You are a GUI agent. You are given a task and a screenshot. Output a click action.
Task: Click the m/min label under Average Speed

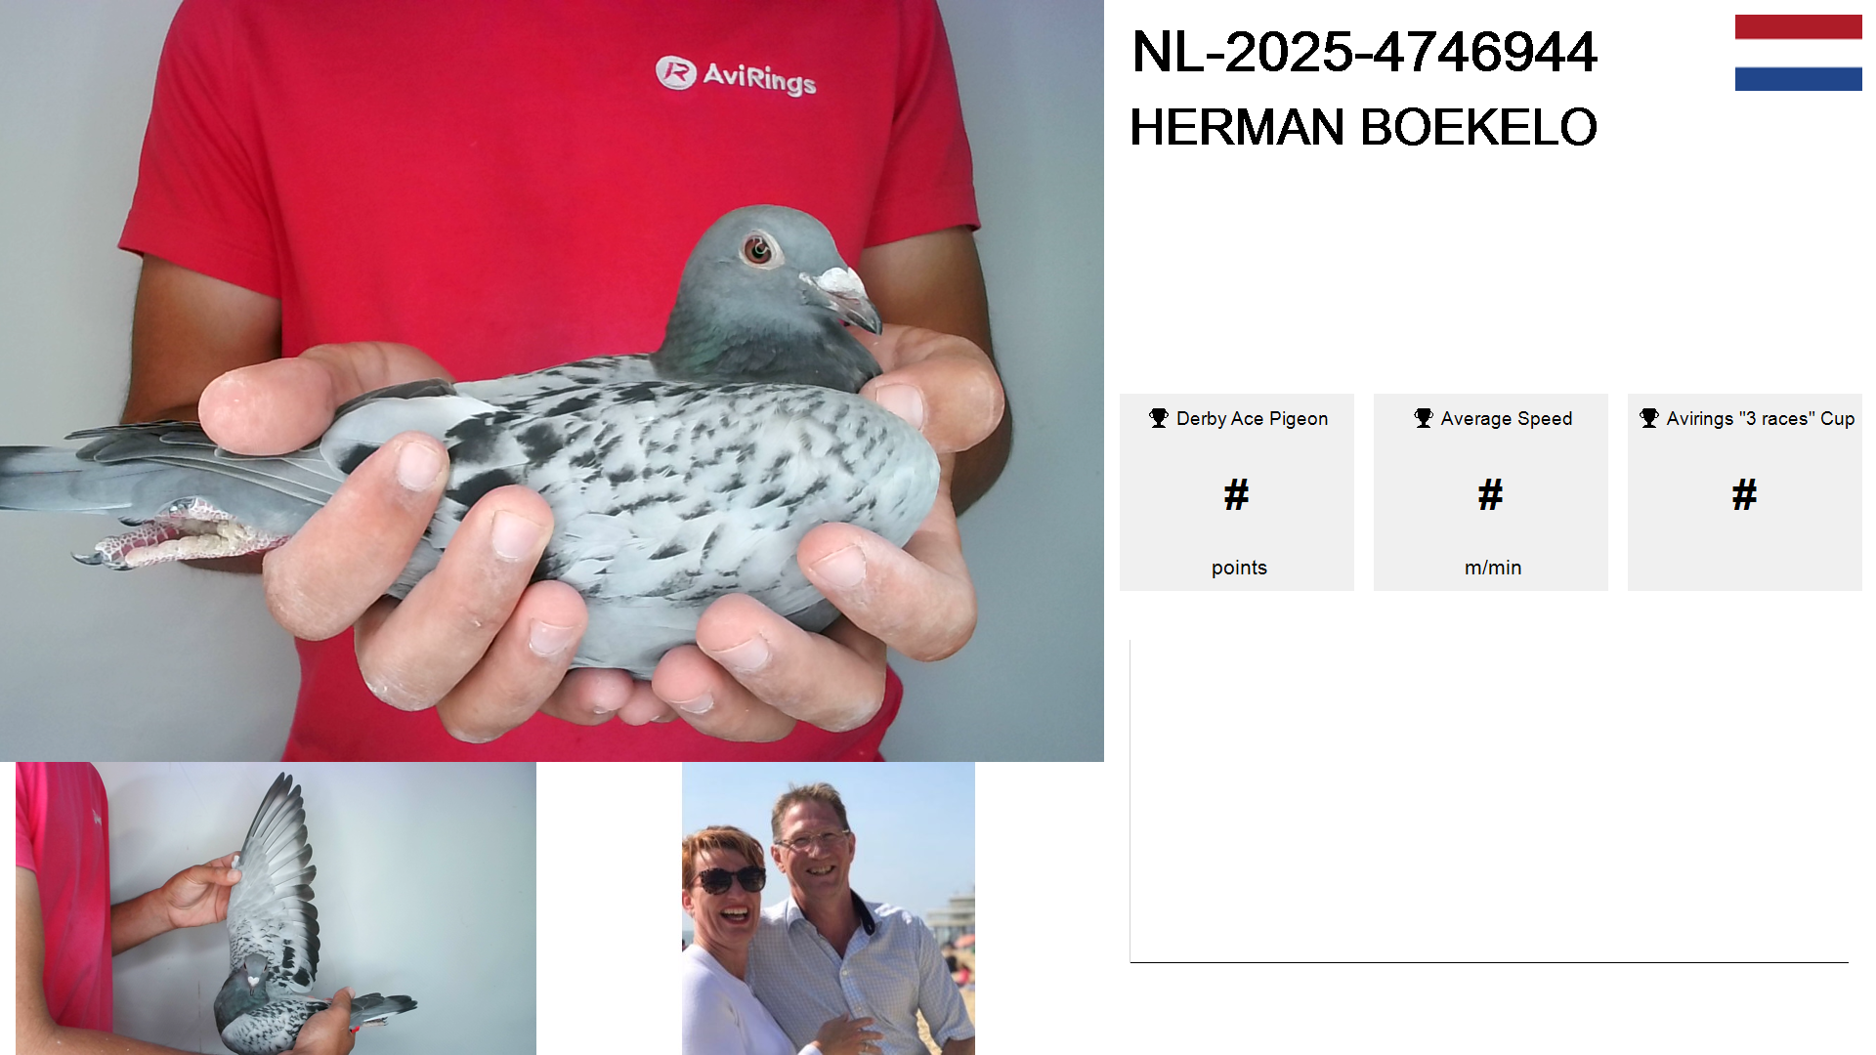pos(1493,568)
